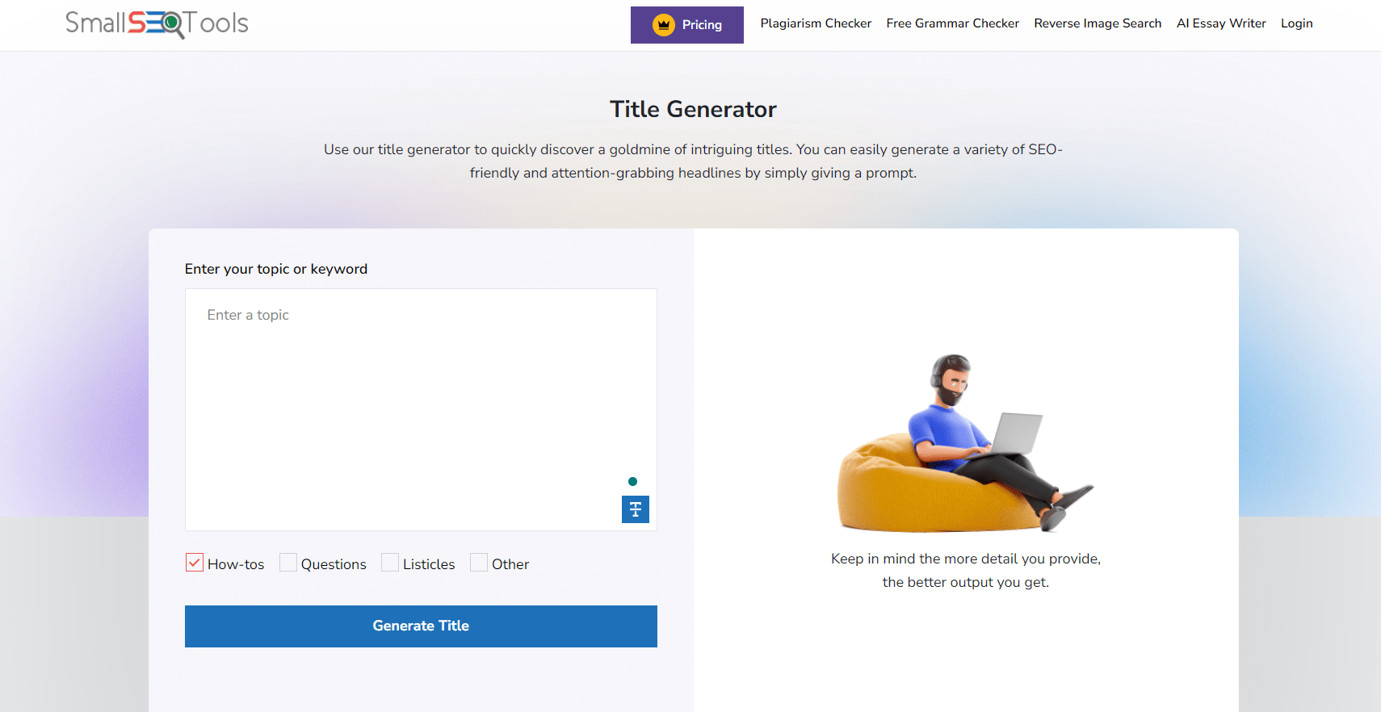Click the 'Enter your topic or keyword' label
Image resolution: width=1381 pixels, height=712 pixels.
tap(276, 269)
